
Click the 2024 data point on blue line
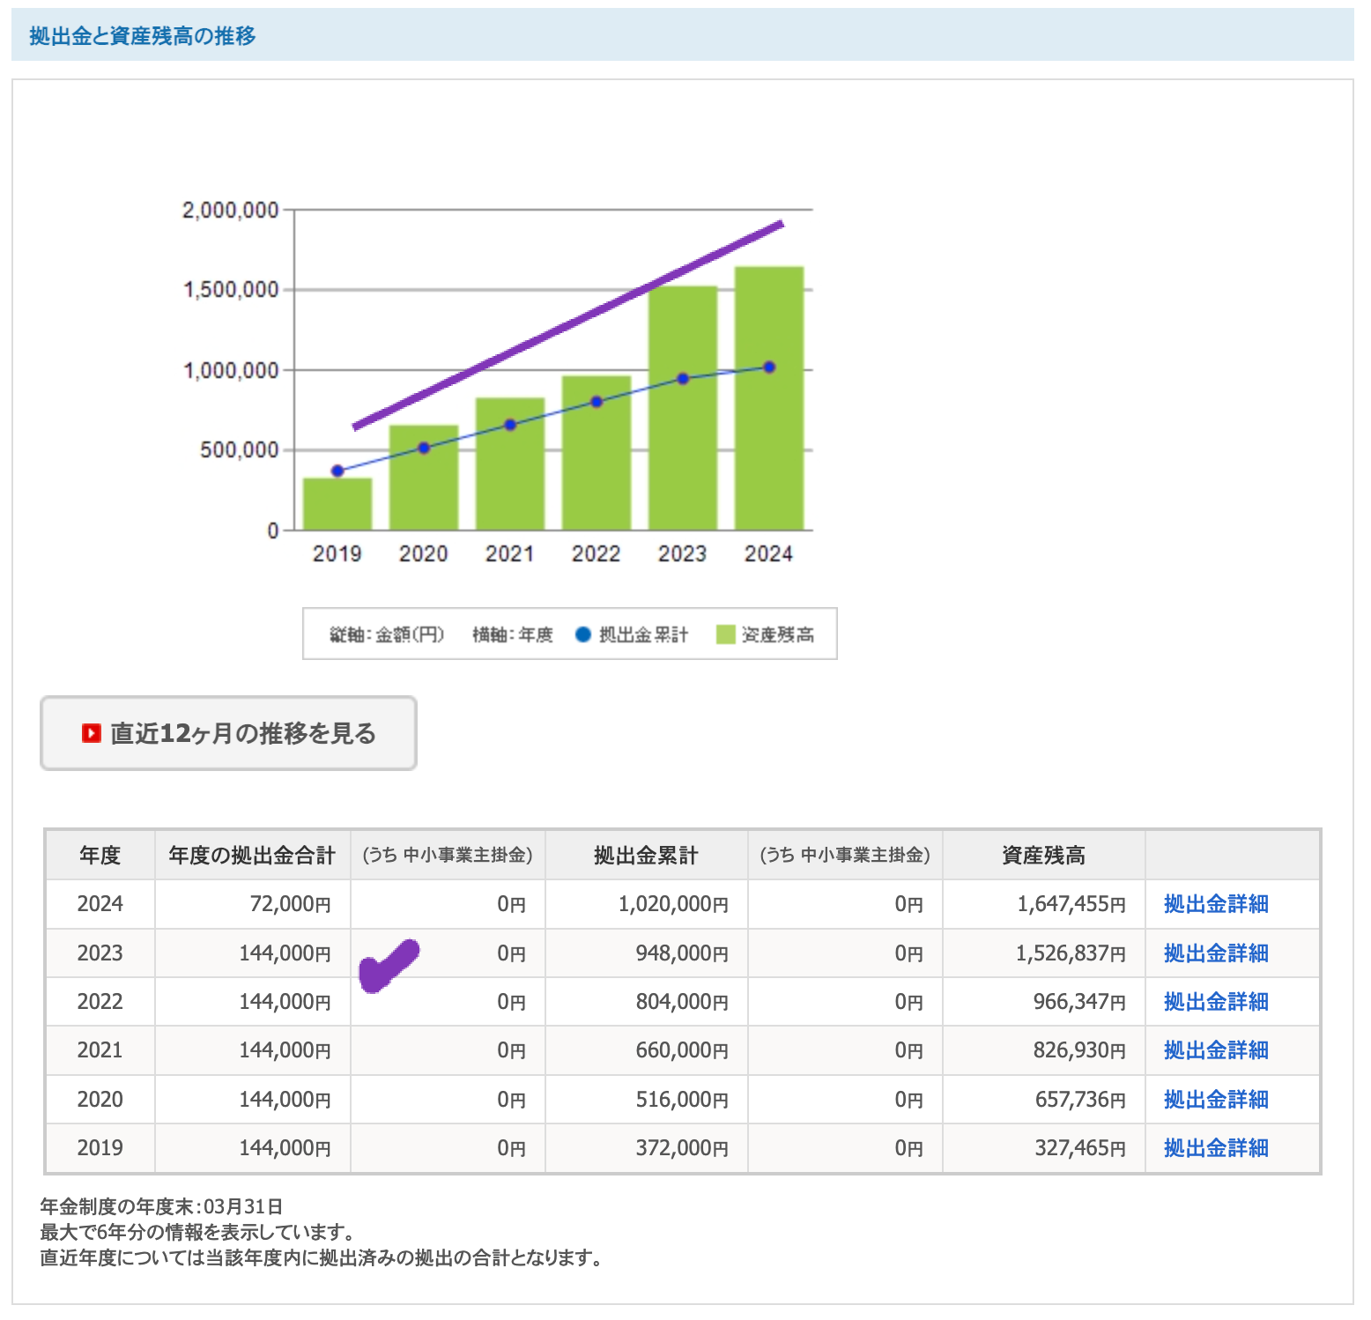click(769, 367)
